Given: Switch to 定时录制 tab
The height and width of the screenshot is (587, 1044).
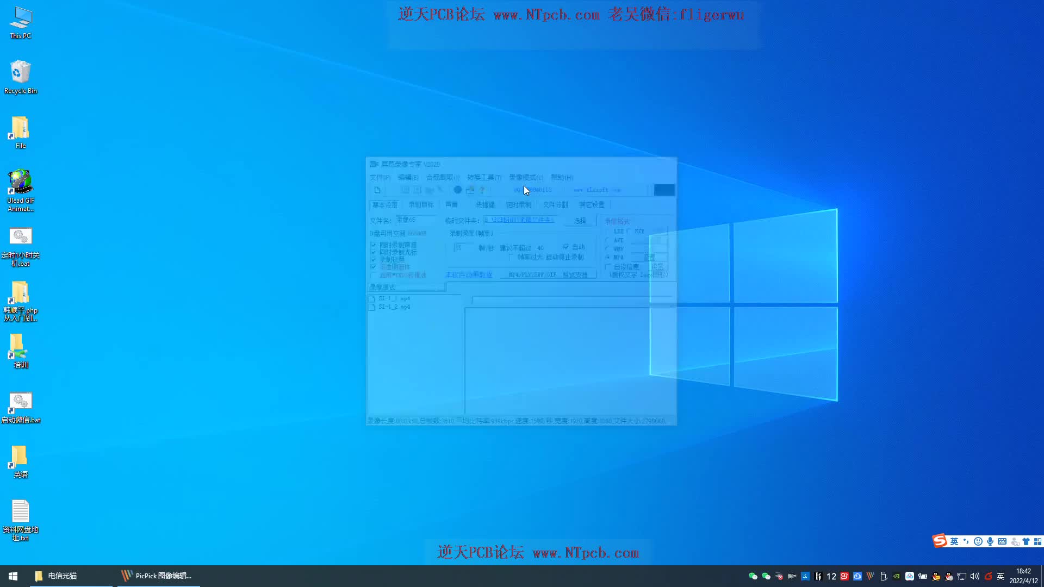Looking at the screenshot, I should tap(518, 205).
